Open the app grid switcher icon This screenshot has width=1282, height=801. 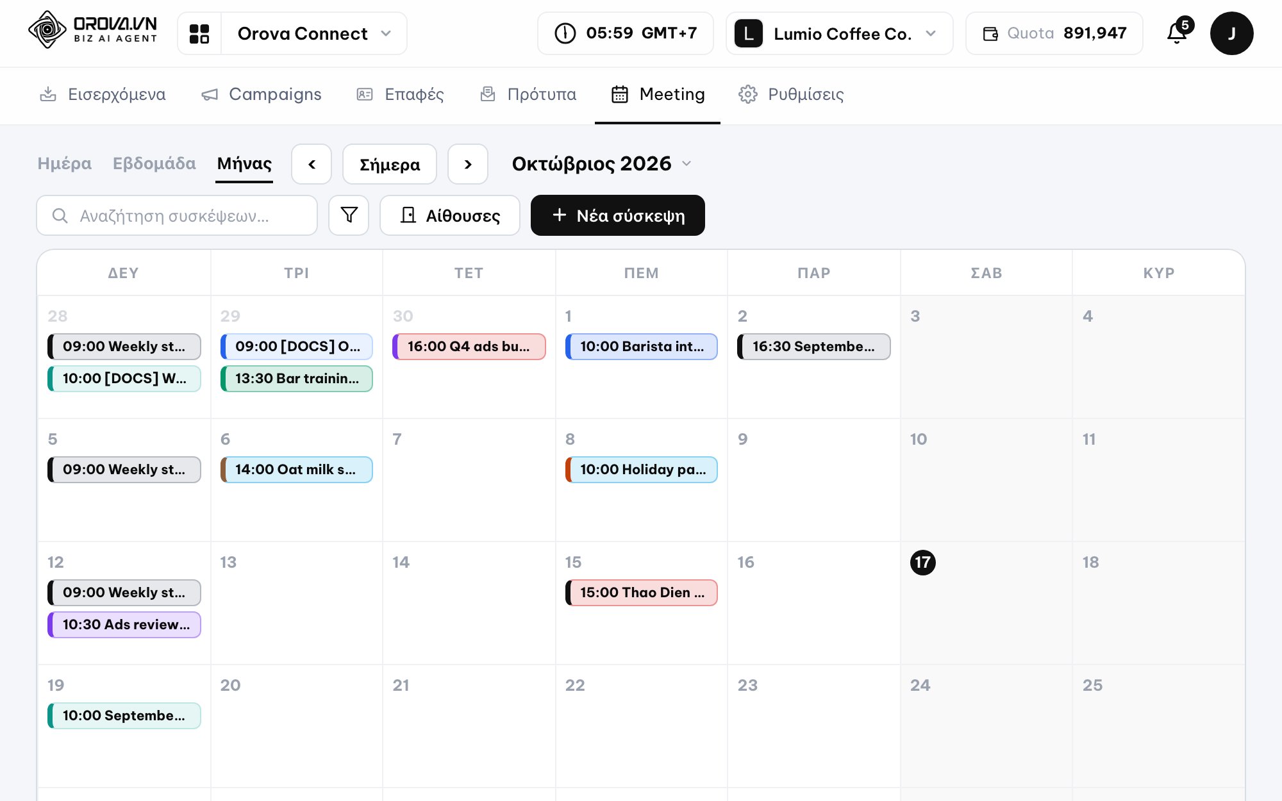click(x=199, y=33)
